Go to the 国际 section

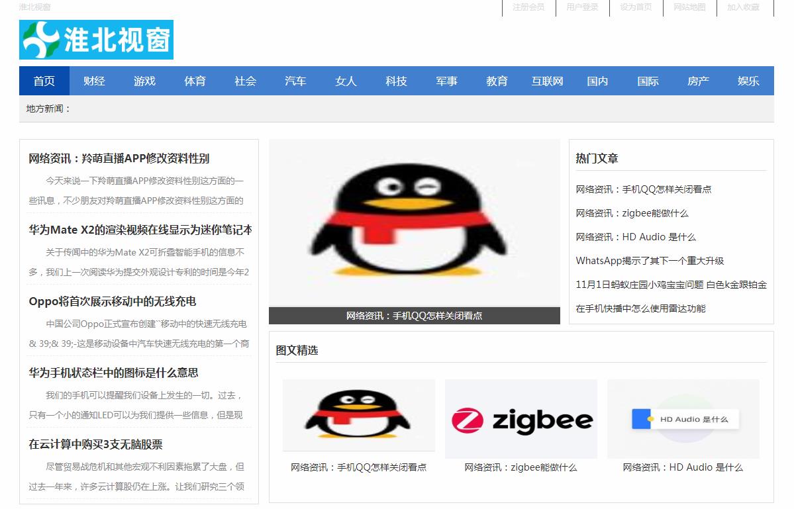[x=648, y=81]
